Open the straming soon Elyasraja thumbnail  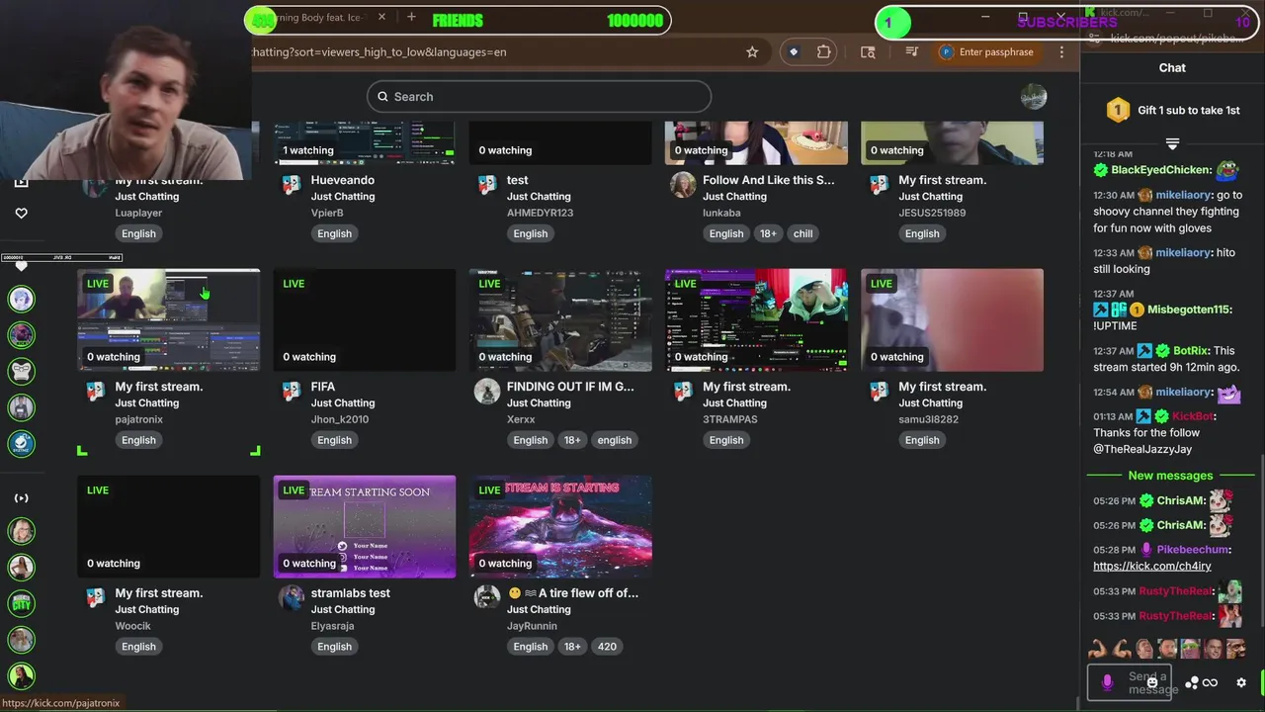365,527
